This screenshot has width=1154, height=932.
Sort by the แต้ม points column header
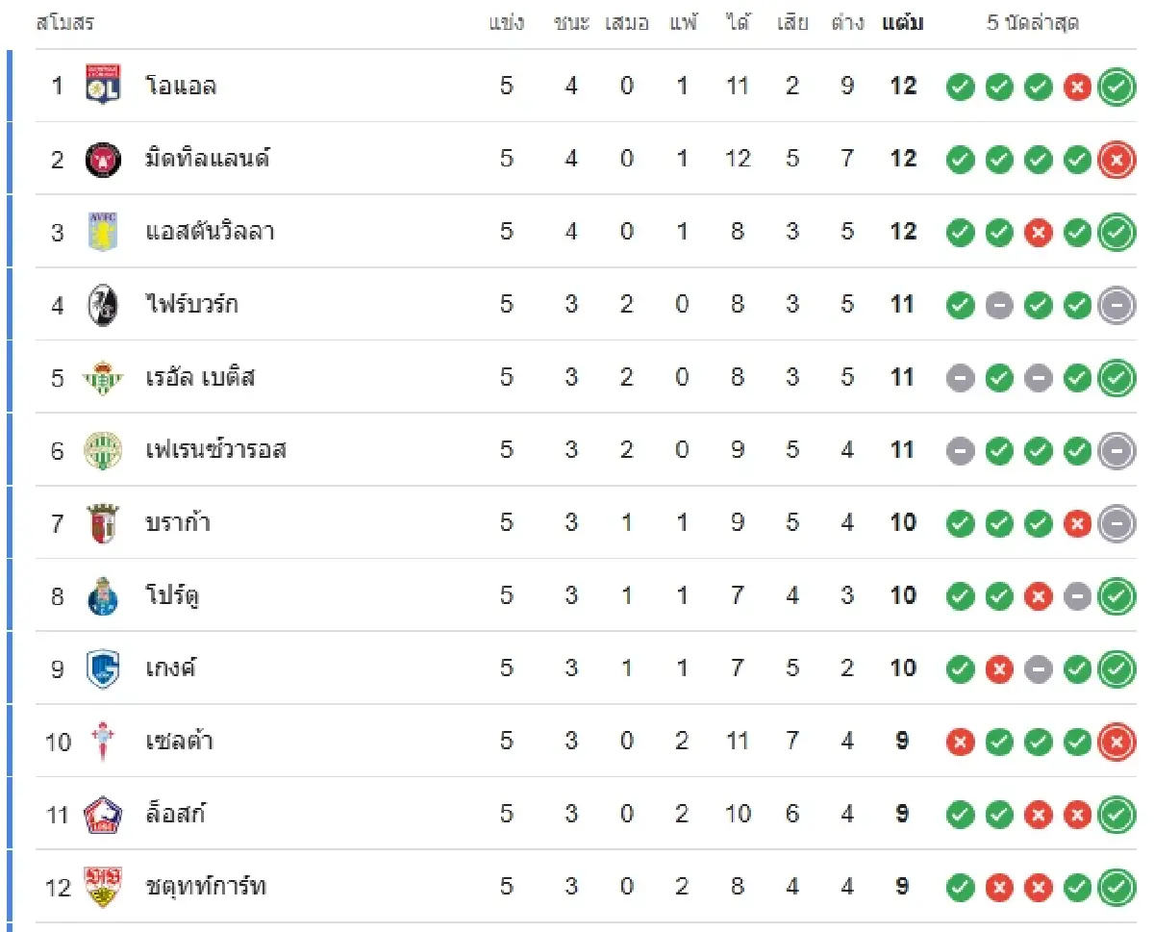click(902, 23)
